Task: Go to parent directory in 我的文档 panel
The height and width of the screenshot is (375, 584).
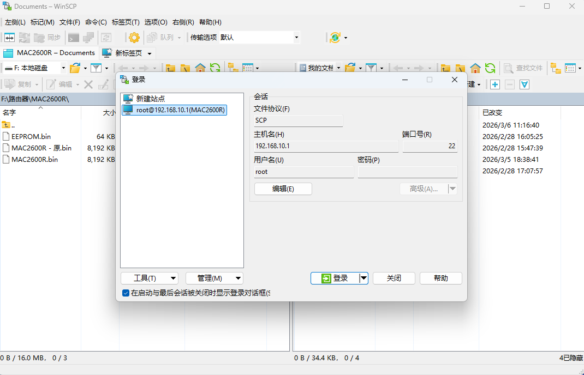Action: [445, 68]
